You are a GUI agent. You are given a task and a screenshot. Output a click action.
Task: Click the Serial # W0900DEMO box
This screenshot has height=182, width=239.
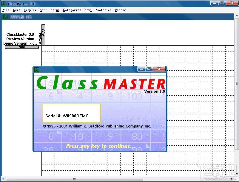click(x=72, y=113)
